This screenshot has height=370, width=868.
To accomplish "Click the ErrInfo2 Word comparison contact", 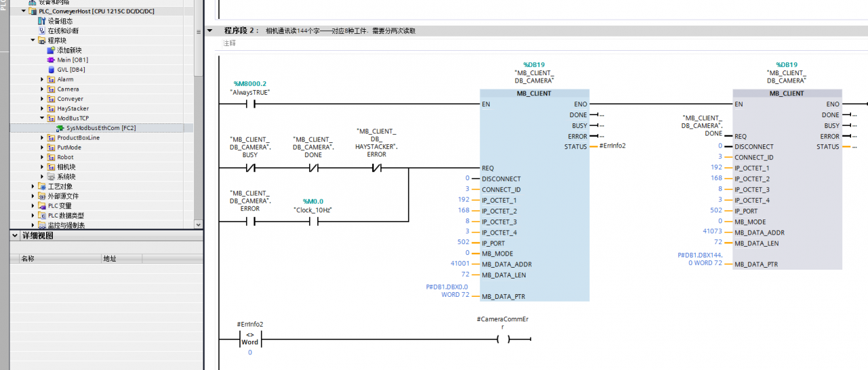I will (250, 339).
